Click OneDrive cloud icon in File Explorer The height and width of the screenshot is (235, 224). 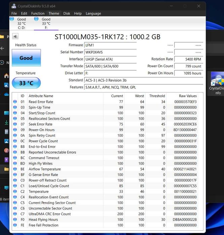click(6, 94)
